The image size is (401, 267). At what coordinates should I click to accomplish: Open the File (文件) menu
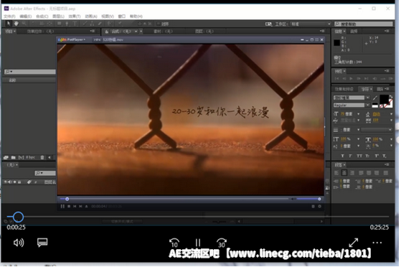pos(9,17)
